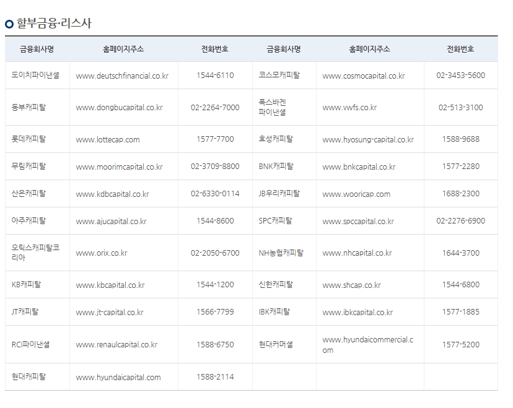Select the www.nhcapital.co.kr address

[x=357, y=253]
